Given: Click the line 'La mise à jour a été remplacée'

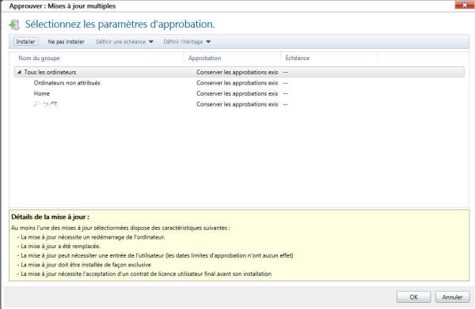Looking at the screenshot, I should coord(59,246).
